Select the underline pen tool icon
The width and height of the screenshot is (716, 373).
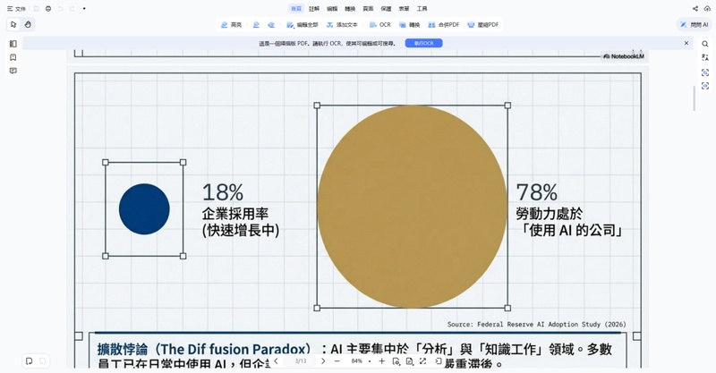256,25
